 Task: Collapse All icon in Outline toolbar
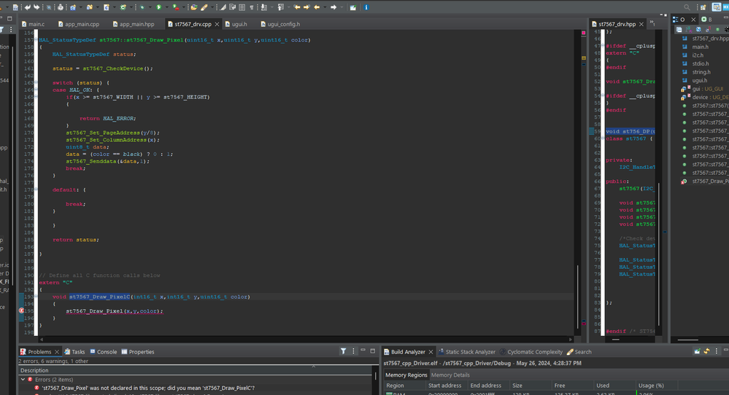click(x=679, y=29)
